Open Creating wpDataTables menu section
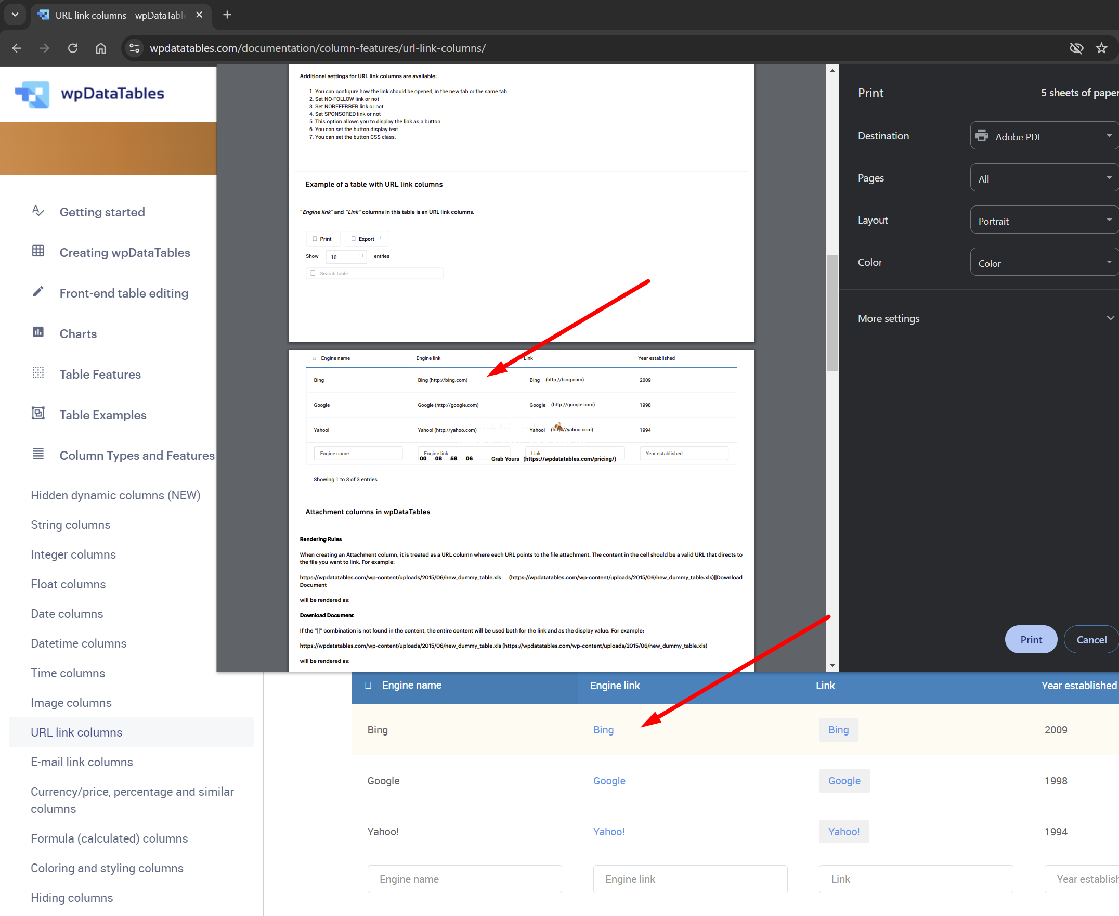This screenshot has height=916, width=1119. [125, 253]
